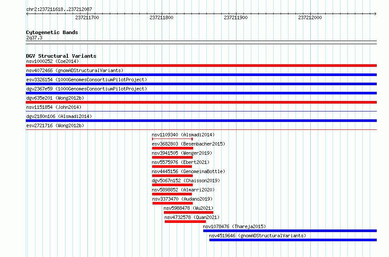389x257 pixels.
Task: Select the red bar under nsv5575976
Action: 172,167
